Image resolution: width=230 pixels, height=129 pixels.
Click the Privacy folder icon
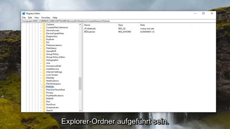44,92
